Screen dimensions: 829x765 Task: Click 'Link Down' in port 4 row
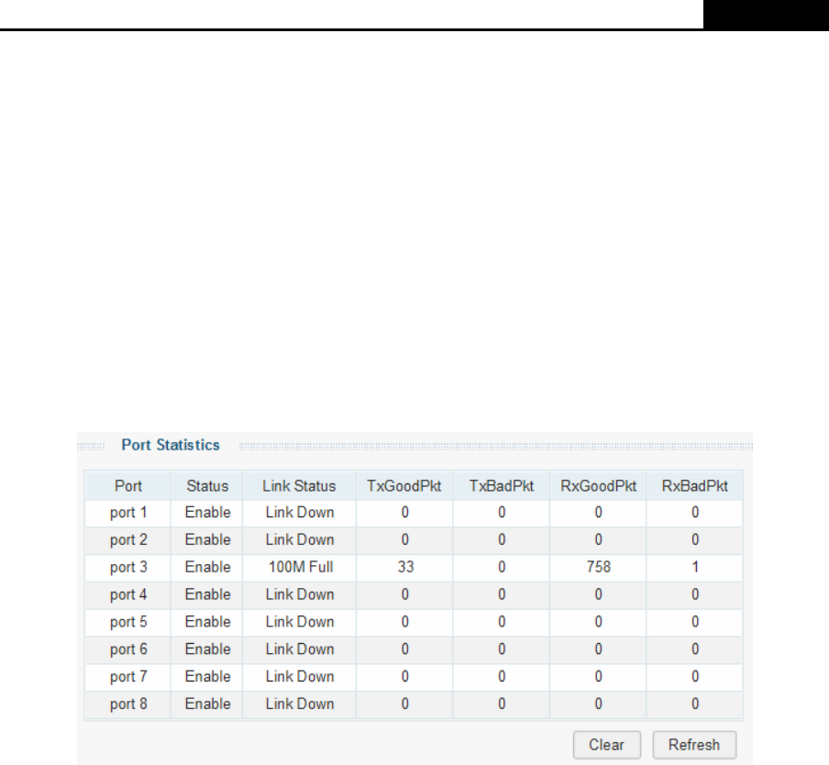(x=300, y=594)
